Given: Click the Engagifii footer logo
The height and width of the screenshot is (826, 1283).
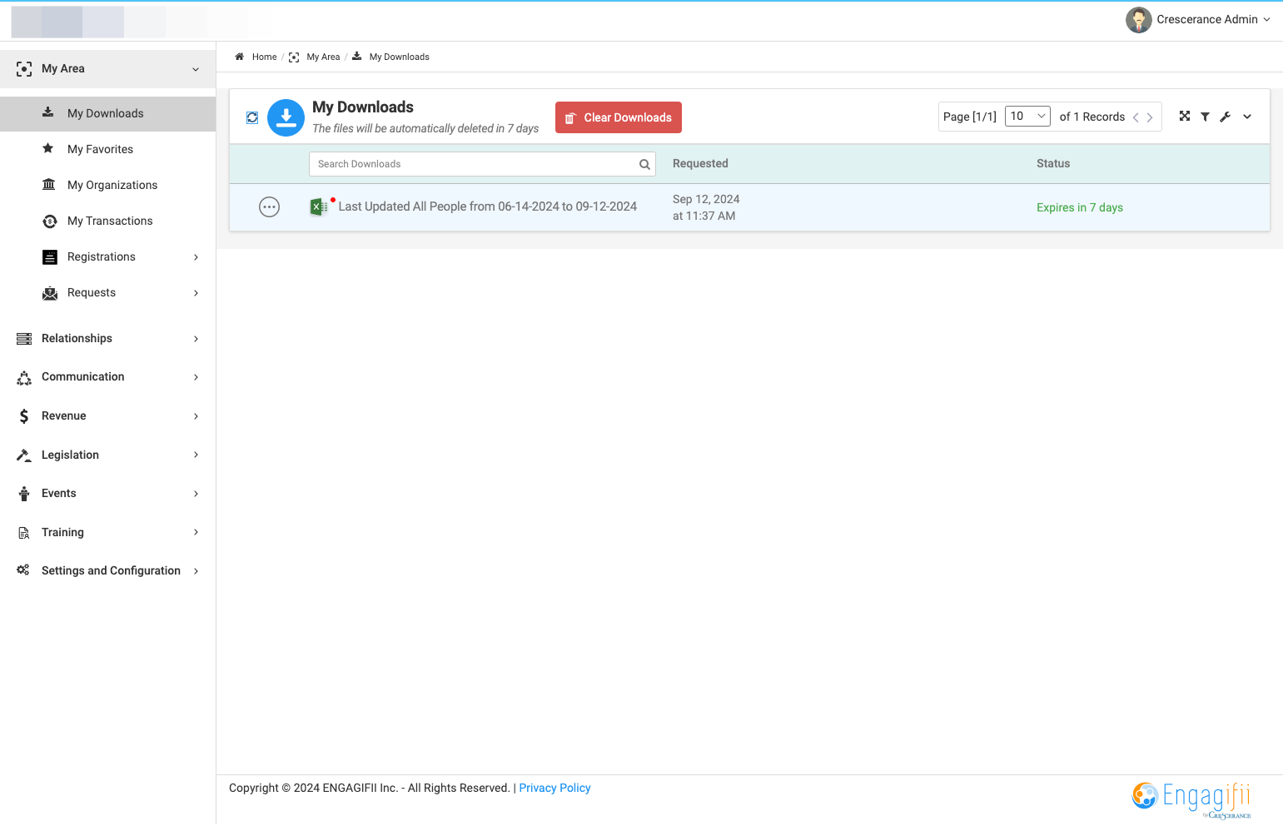Looking at the screenshot, I should pyautogui.click(x=1191, y=800).
